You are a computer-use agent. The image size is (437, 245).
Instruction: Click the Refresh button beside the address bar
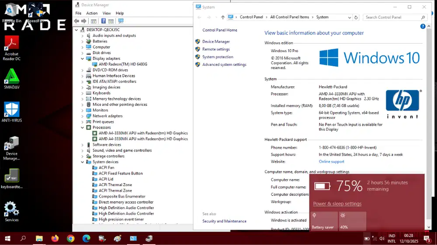click(356, 17)
